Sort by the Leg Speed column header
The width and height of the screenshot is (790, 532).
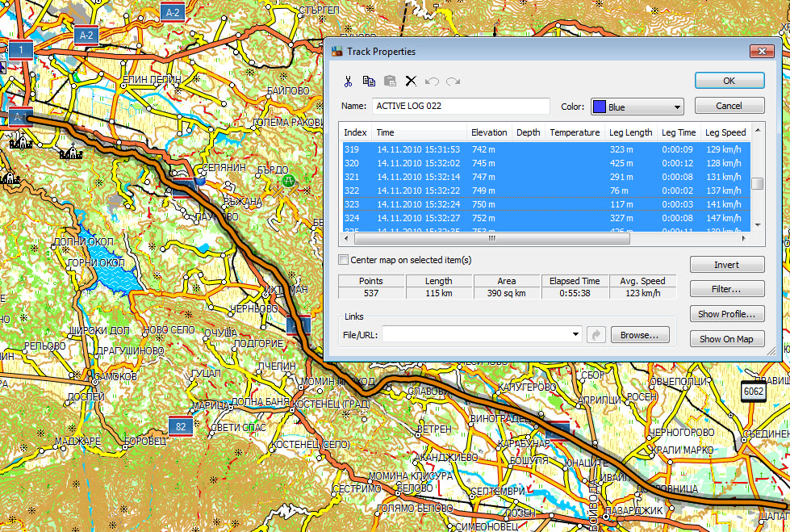725,132
